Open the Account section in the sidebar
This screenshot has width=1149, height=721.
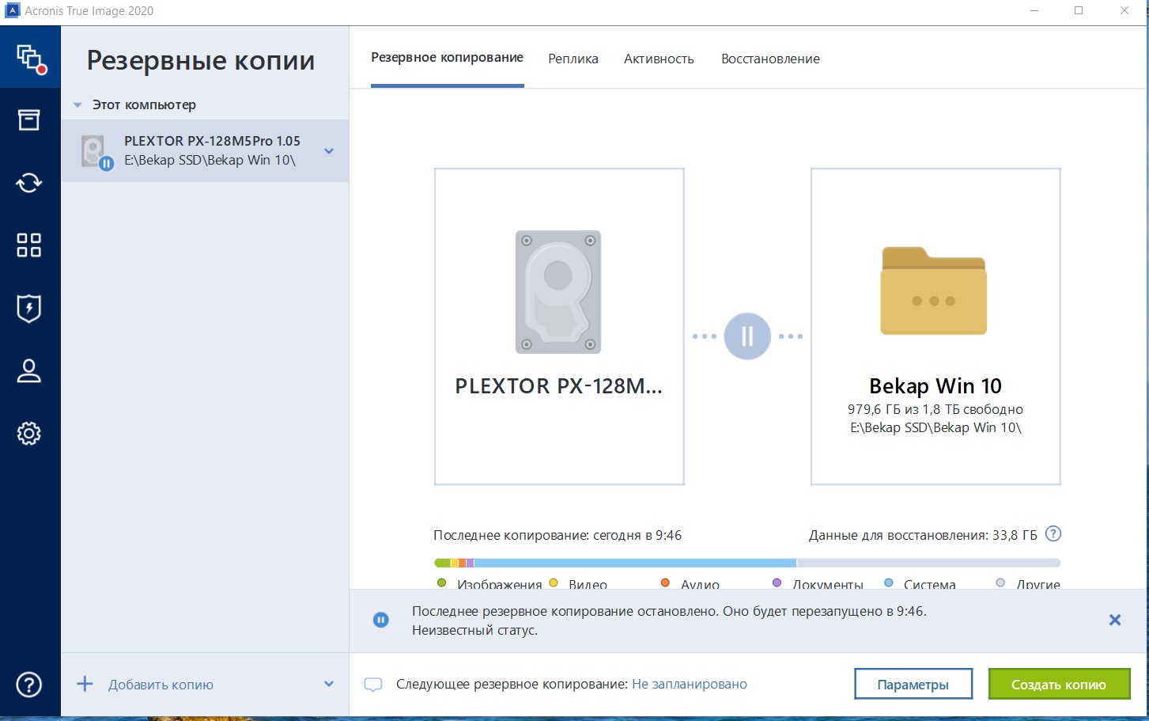(29, 371)
